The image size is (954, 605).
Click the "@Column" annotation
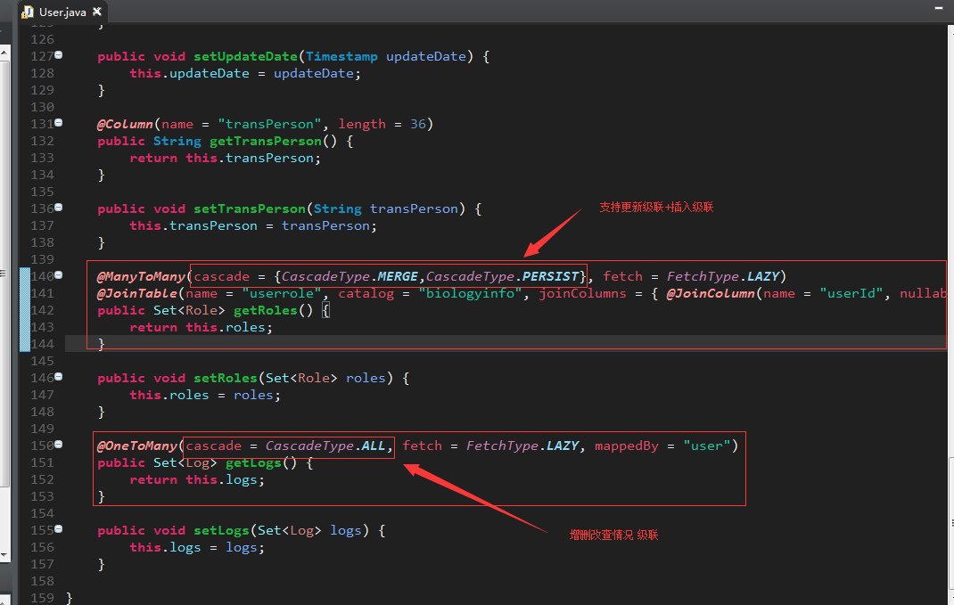[x=125, y=124]
